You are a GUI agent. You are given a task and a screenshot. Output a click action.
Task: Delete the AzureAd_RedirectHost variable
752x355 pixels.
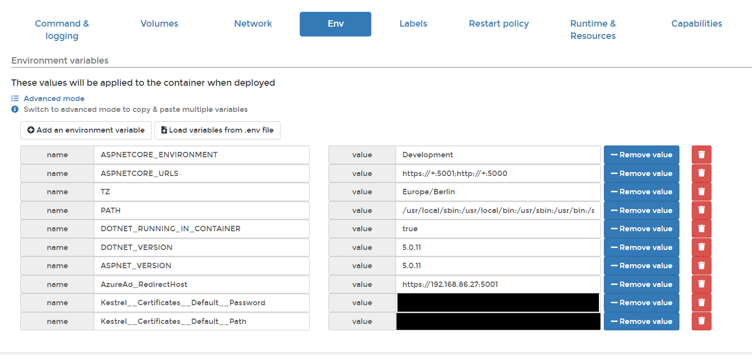point(701,284)
